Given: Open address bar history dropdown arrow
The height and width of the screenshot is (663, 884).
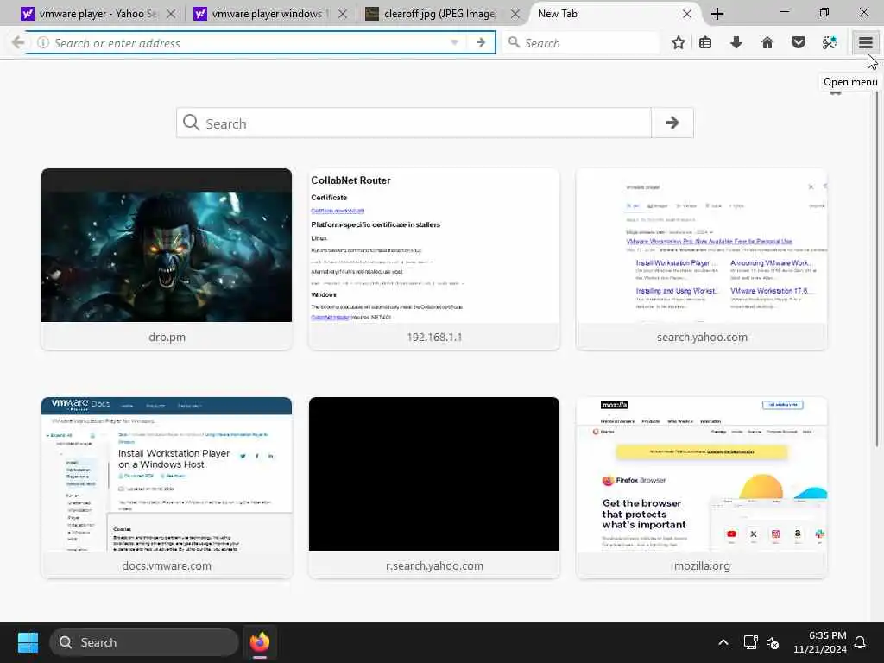Looking at the screenshot, I should coord(454,42).
